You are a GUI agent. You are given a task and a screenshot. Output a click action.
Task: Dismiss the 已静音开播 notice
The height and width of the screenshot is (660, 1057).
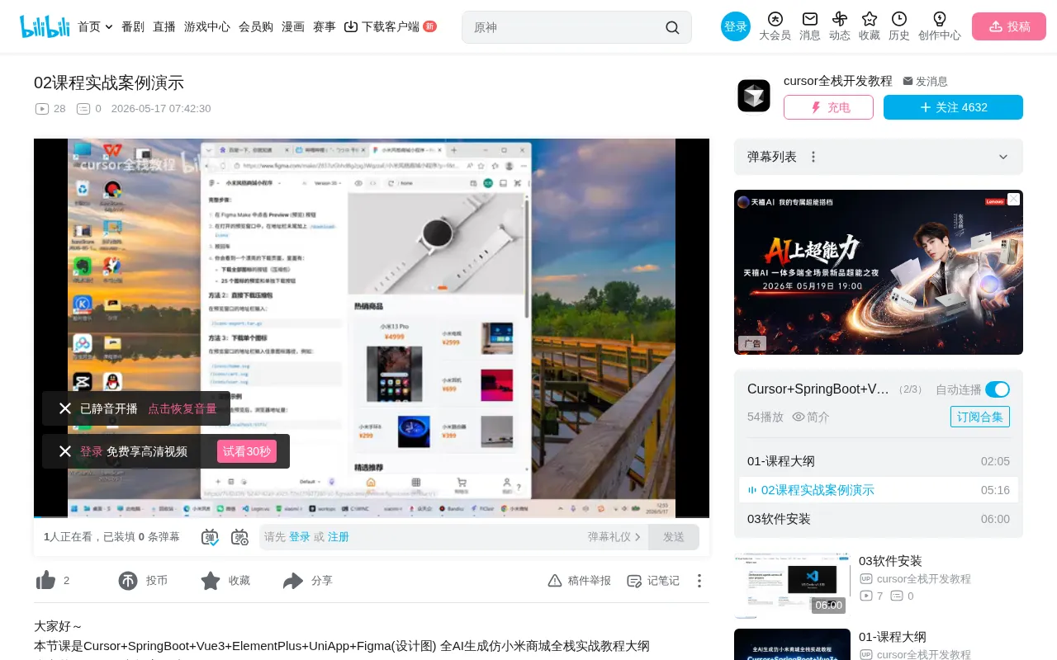pos(65,408)
